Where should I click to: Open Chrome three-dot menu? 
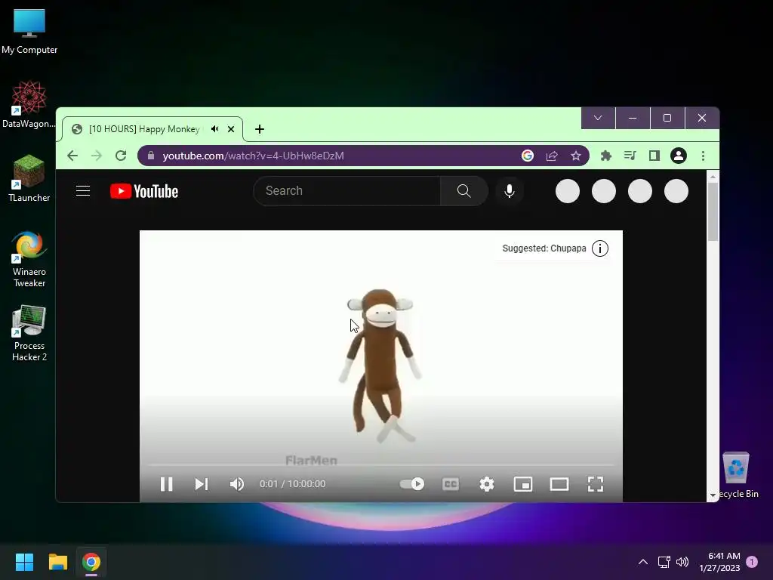(x=703, y=156)
